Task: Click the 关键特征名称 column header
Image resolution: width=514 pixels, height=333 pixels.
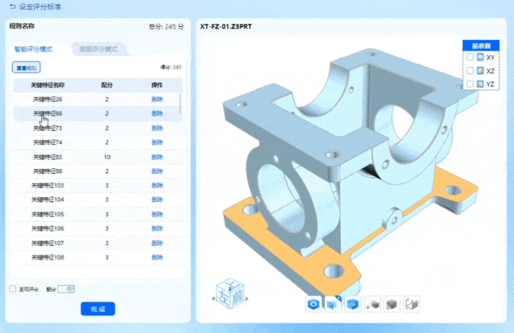Action: click(47, 85)
